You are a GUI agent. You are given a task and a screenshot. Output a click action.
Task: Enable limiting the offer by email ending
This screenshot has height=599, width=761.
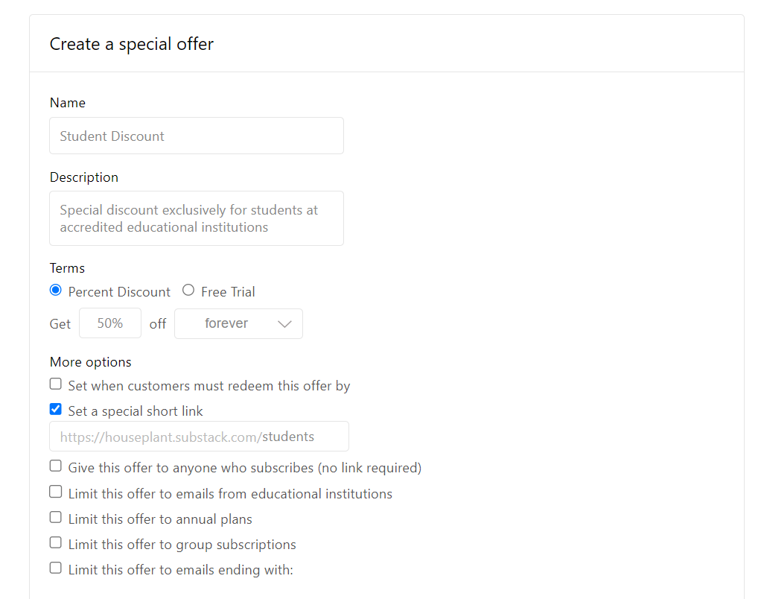pos(55,567)
